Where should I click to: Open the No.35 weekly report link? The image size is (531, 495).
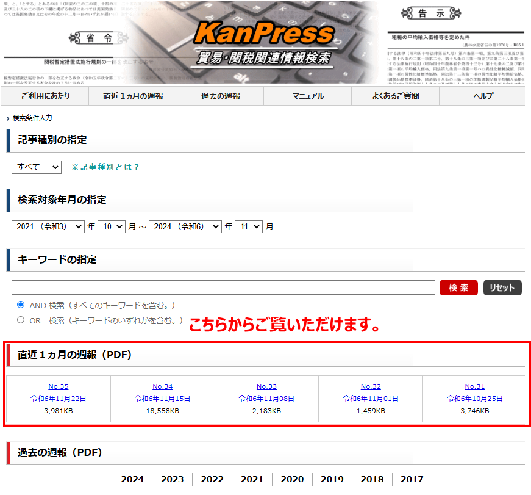pyautogui.click(x=59, y=386)
